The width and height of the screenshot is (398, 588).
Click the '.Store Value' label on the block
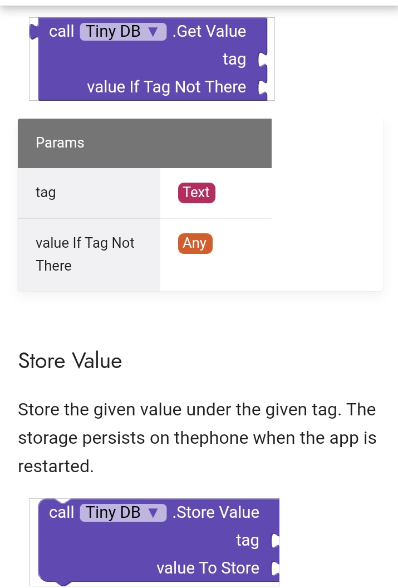tap(216, 512)
